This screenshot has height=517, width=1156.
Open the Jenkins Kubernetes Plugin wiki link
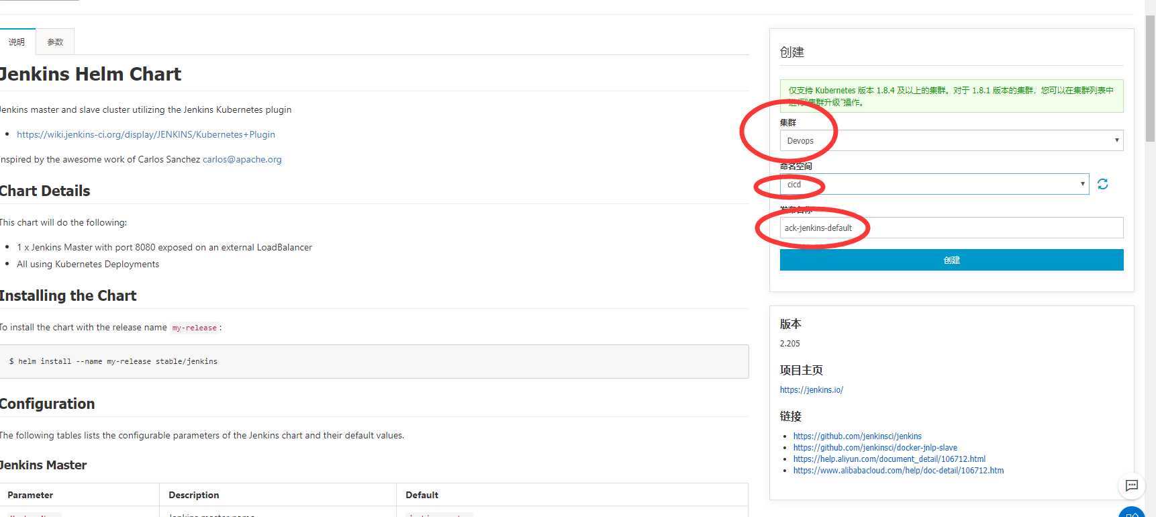(x=146, y=134)
